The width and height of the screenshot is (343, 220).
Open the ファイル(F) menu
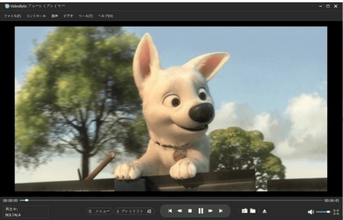[13, 16]
